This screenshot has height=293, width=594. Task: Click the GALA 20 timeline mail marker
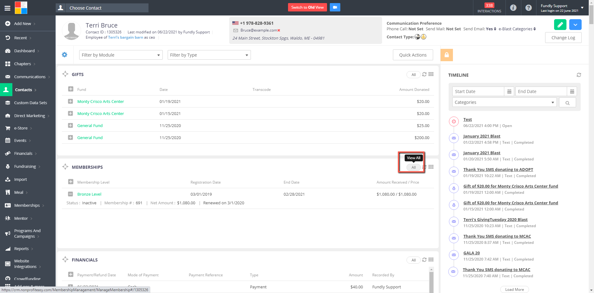click(x=454, y=255)
